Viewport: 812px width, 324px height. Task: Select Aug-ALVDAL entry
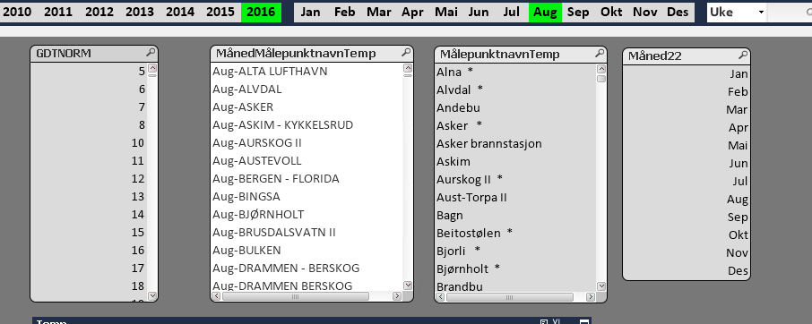tap(307, 90)
